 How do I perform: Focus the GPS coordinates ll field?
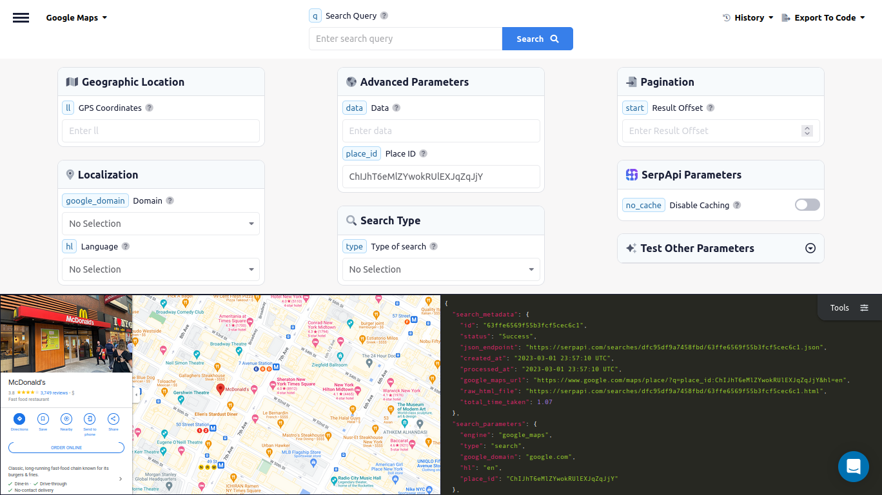click(x=161, y=131)
